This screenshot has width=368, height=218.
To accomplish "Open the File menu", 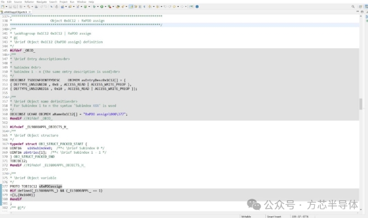I will pos(3,2).
